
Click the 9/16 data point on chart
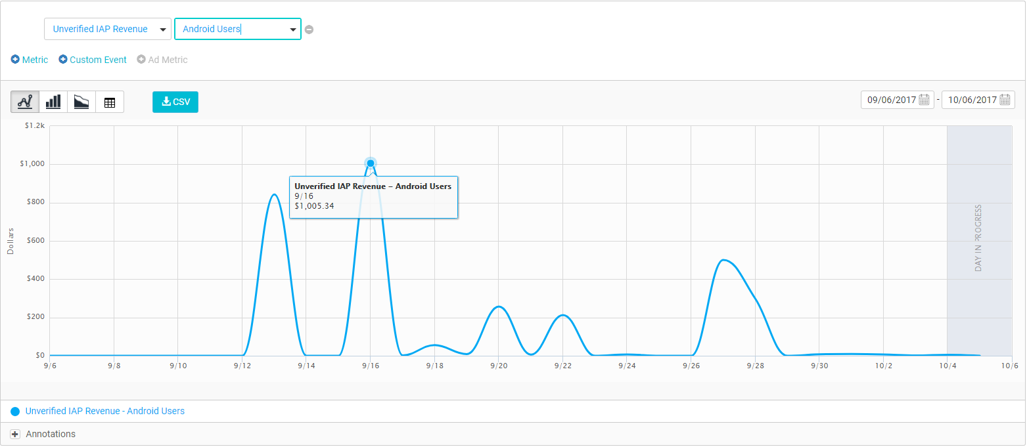pyautogui.click(x=371, y=163)
